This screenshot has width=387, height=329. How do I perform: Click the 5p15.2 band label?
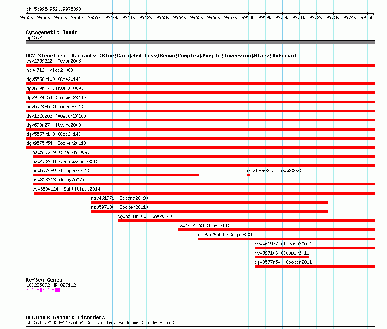click(x=34, y=37)
